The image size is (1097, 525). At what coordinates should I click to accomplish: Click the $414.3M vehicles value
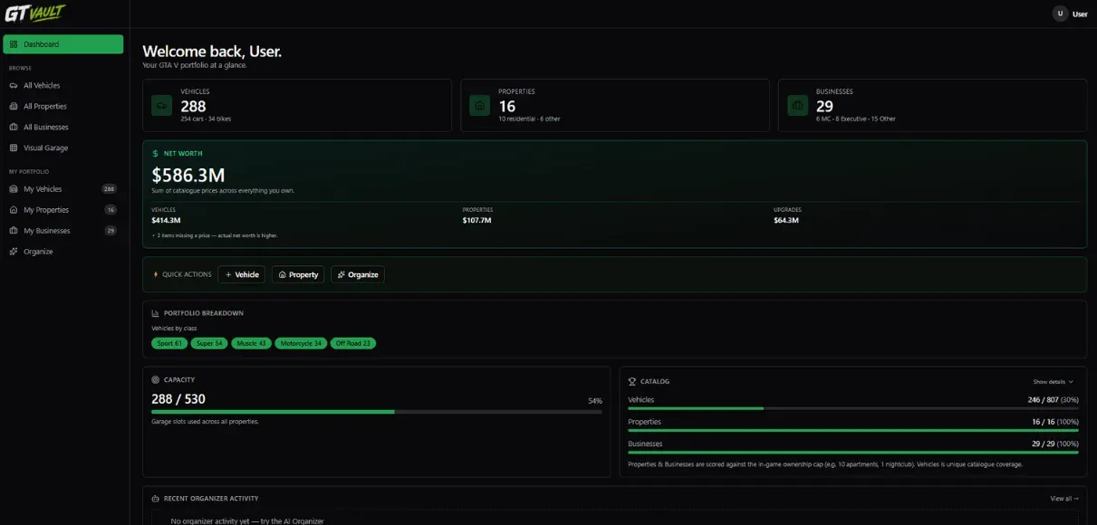click(x=166, y=220)
